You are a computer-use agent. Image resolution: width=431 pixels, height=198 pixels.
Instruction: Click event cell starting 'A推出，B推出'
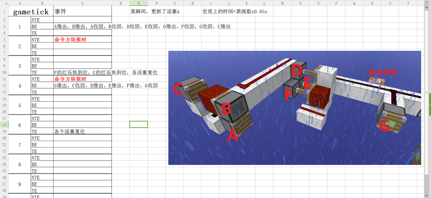(x=142, y=26)
